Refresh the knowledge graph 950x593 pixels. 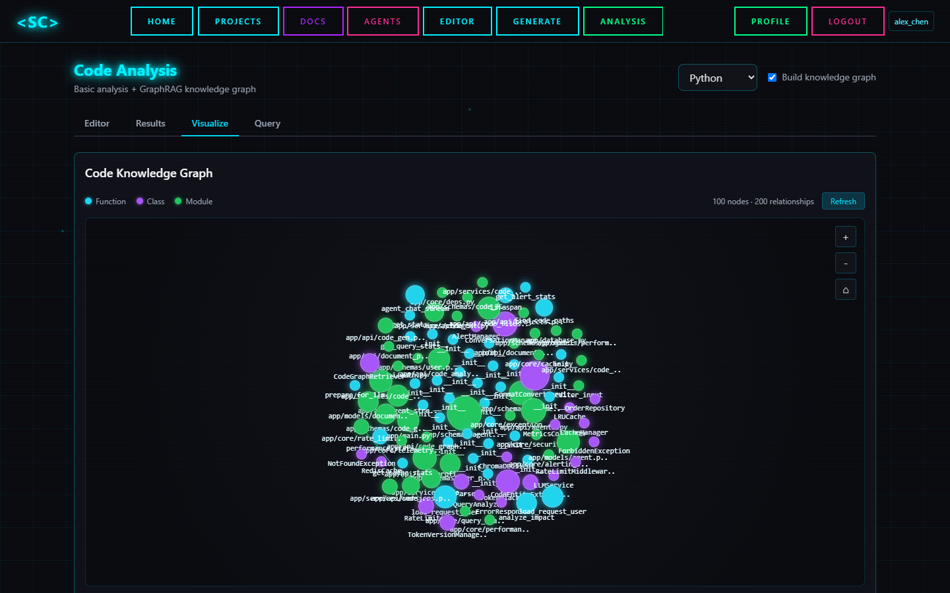point(843,201)
